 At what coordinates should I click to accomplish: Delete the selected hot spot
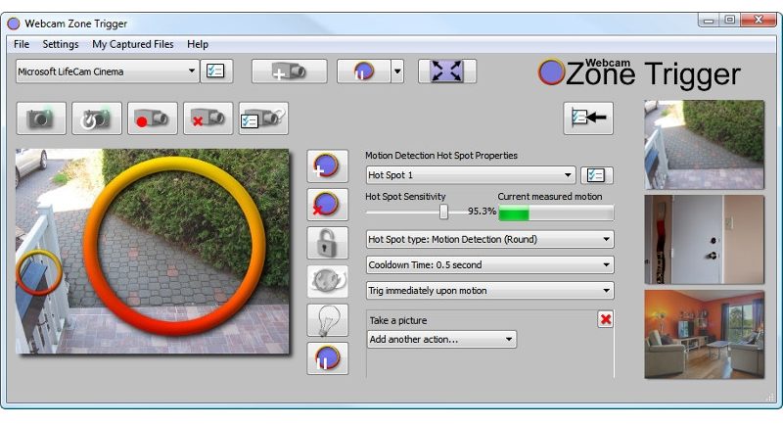point(327,205)
